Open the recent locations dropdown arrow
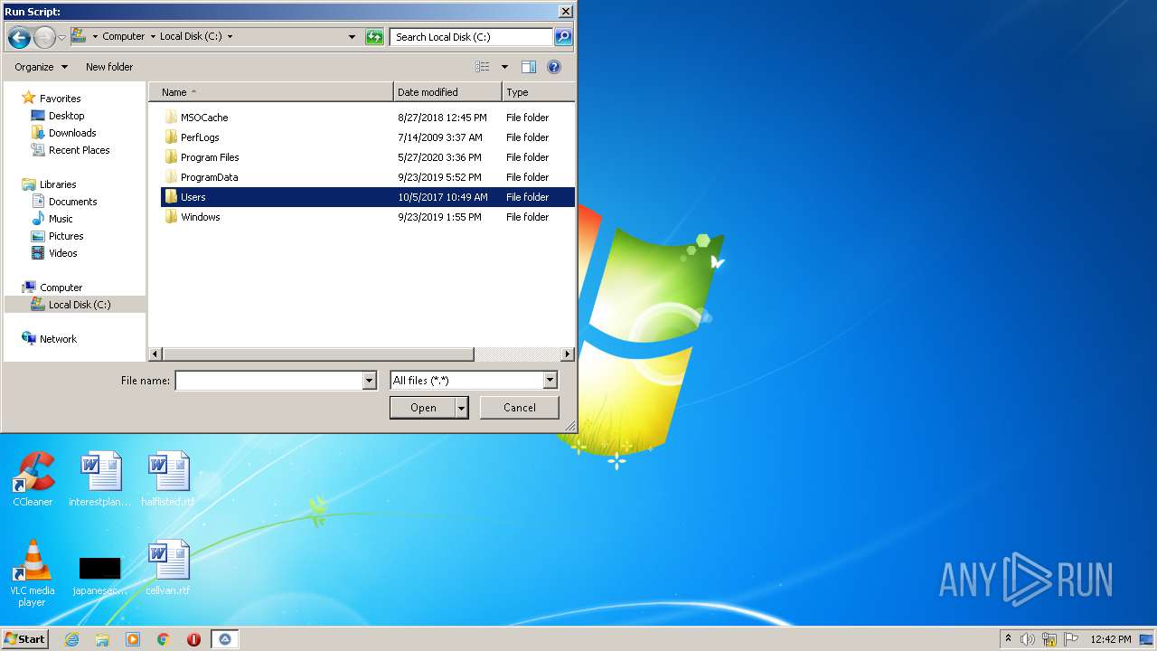 point(61,37)
